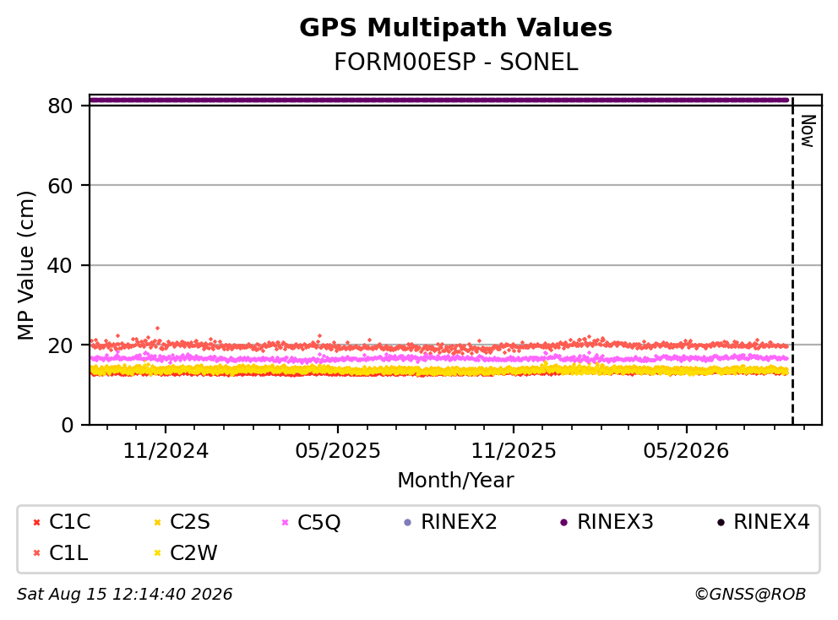Click the ©GNSS@ROB credit text

click(x=750, y=595)
